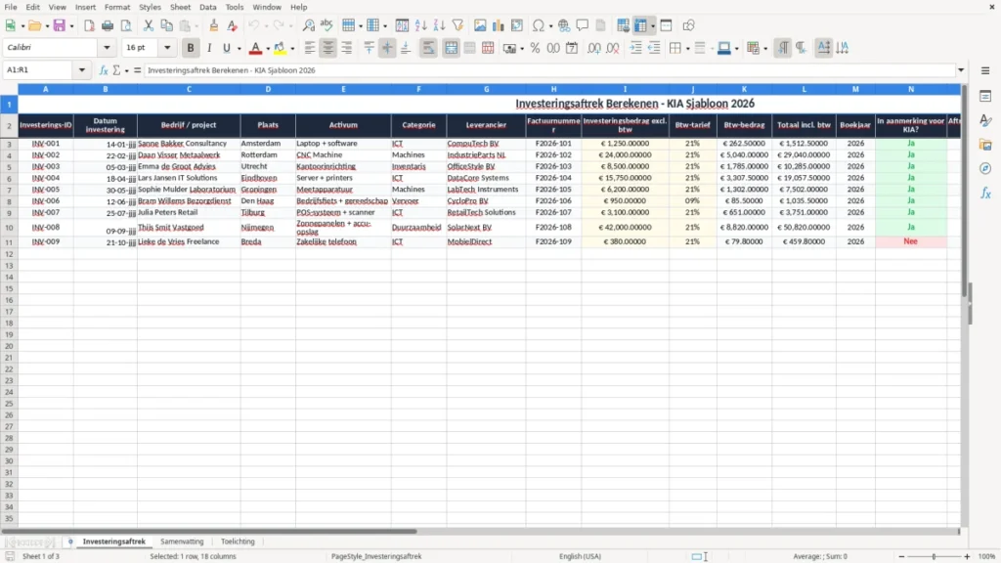The height and width of the screenshot is (563, 1001).
Task: Switch to the Toelichting sheet tab
Action: point(238,541)
